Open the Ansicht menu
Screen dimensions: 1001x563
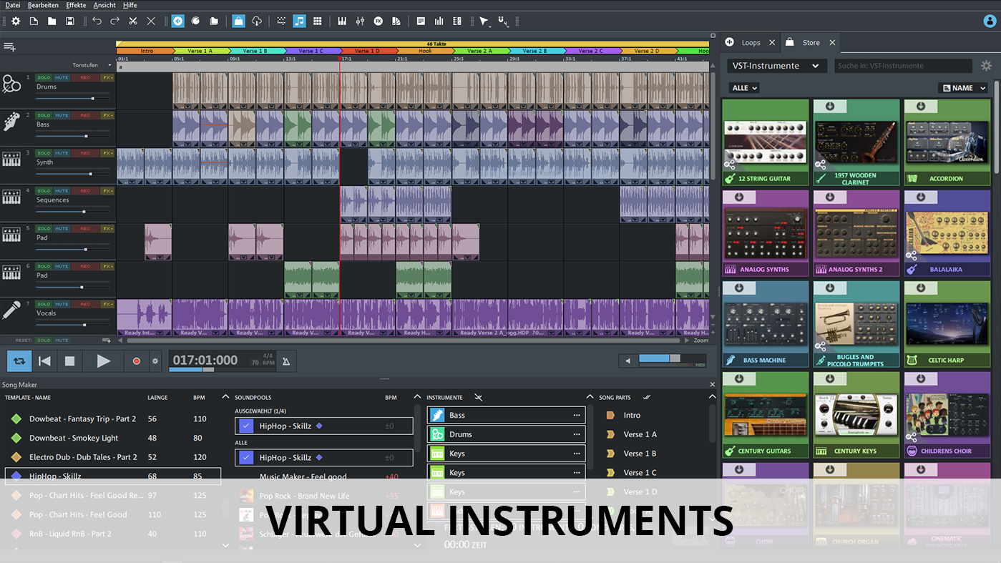point(104,5)
